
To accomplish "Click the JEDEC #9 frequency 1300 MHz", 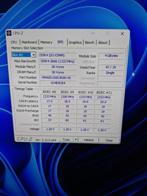I will [x=67, y=97].
